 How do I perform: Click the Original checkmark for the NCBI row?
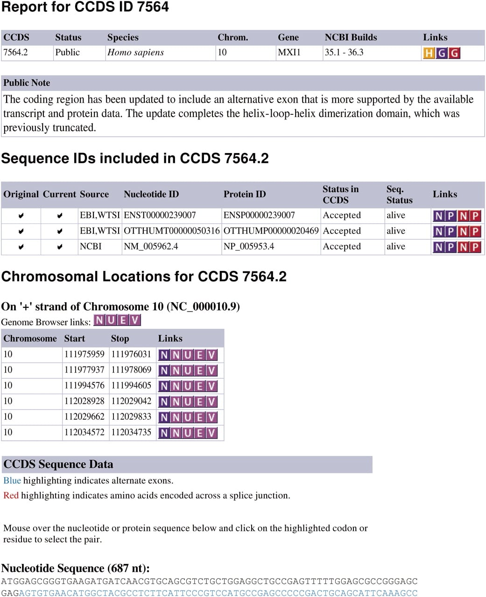point(21,247)
